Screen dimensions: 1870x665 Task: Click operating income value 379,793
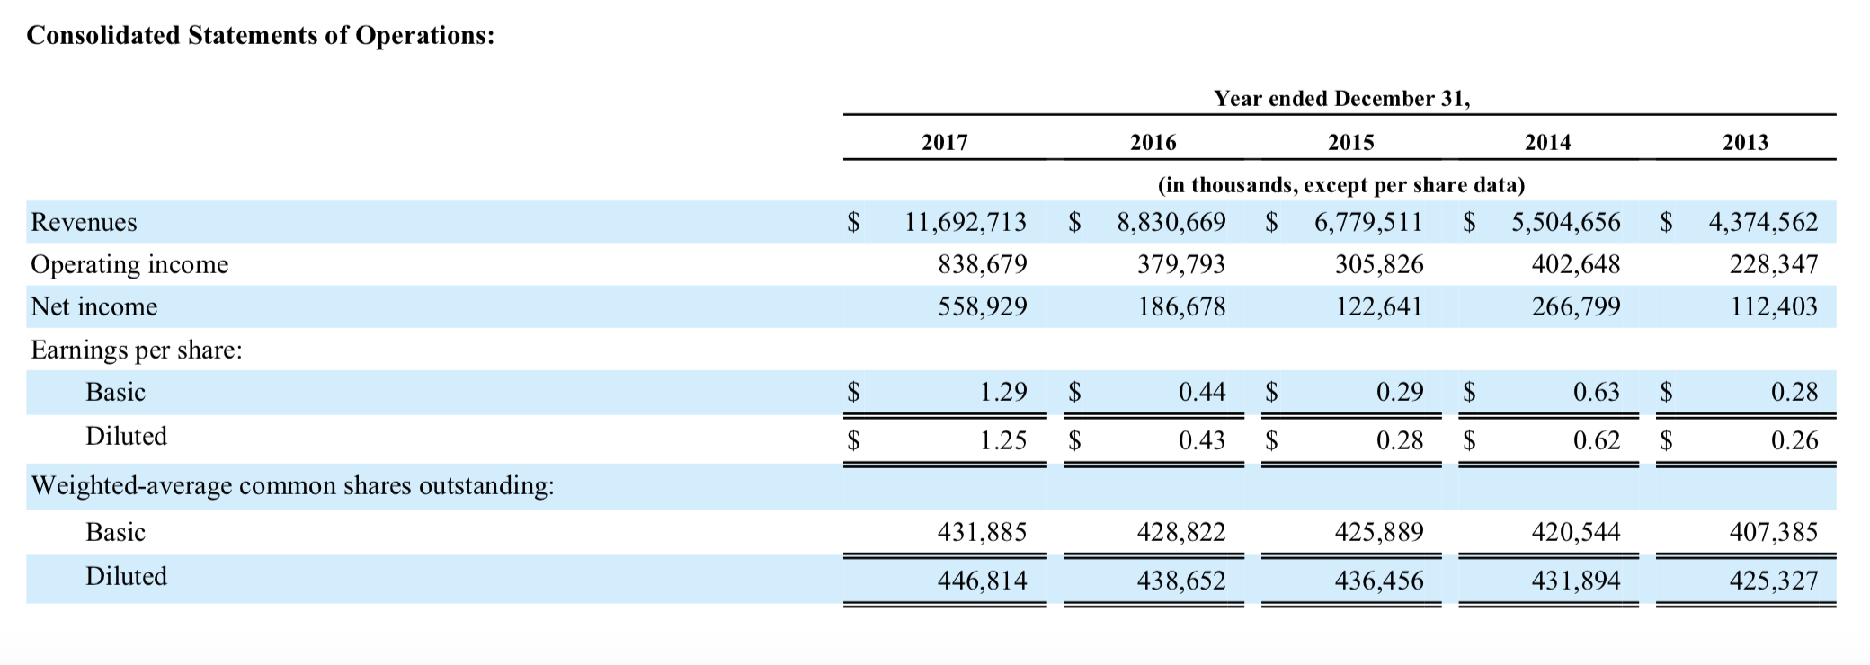1181,264
